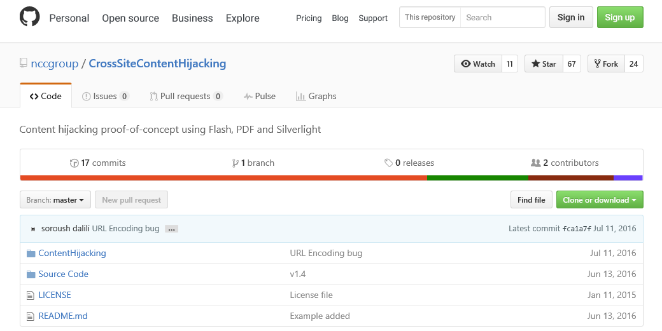Image resolution: width=662 pixels, height=331 pixels.
Task: Click the LICENSE file icon
Action: (x=31, y=295)
